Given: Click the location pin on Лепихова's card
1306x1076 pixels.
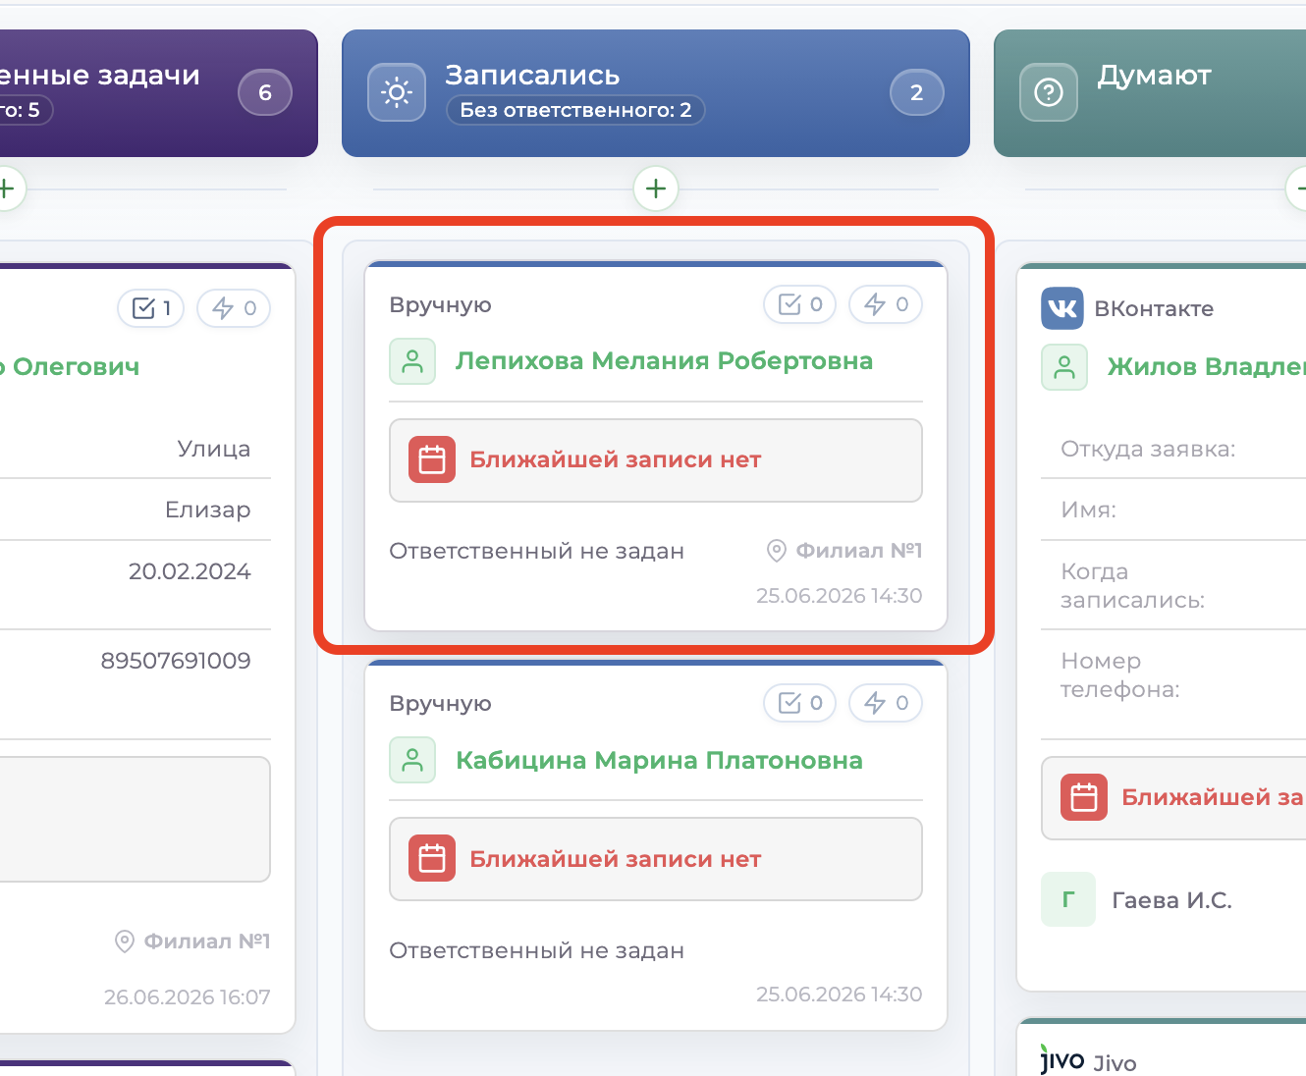Looking at the screenshot, I should 776,551.
